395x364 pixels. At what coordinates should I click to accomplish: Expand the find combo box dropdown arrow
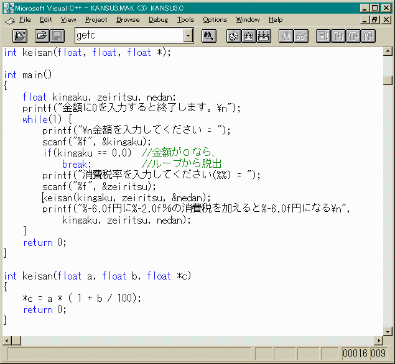pyautogui.click(x=188, y=36)
